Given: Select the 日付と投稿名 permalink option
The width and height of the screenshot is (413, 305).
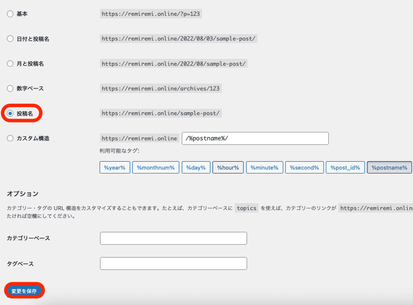Looking at the screenshot, I should coord(10,39).
